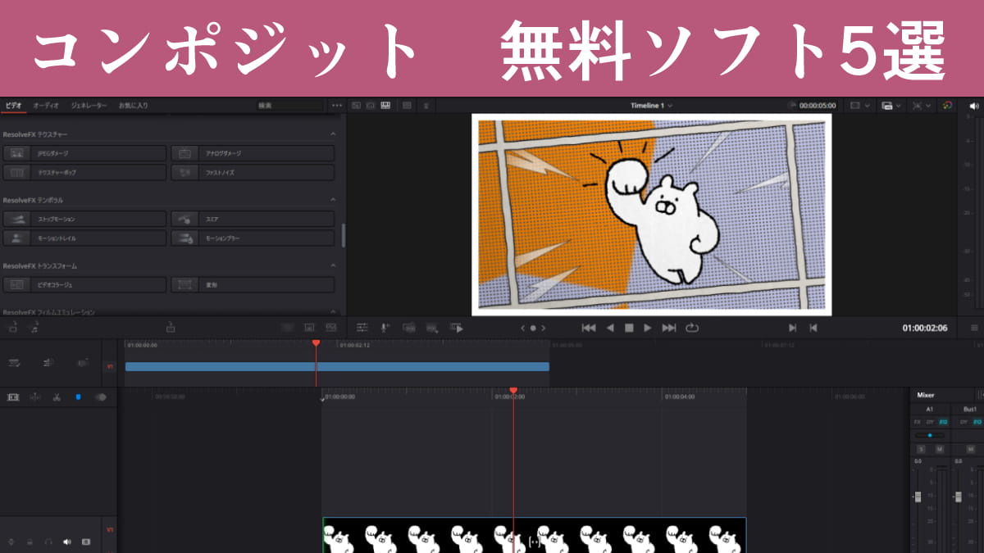
Task: Stop playback
Action: 629,328
